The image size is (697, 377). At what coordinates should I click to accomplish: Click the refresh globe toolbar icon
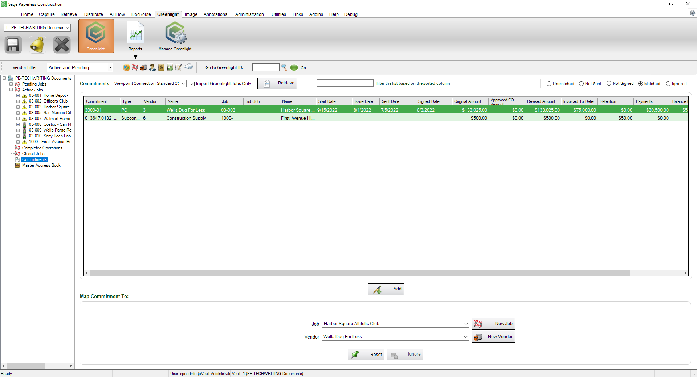pos(126,67)
